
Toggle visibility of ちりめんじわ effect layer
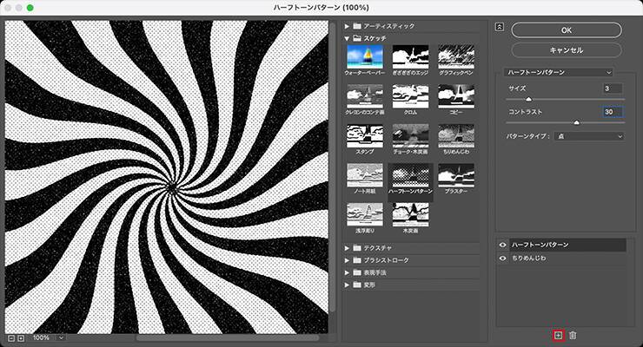click(503, 259)
